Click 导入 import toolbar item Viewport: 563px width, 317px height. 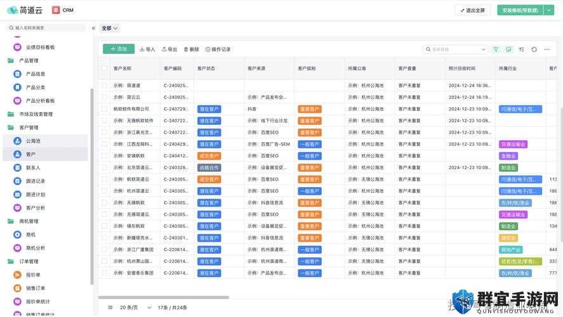pyautogui.click(x=147, y=49)
